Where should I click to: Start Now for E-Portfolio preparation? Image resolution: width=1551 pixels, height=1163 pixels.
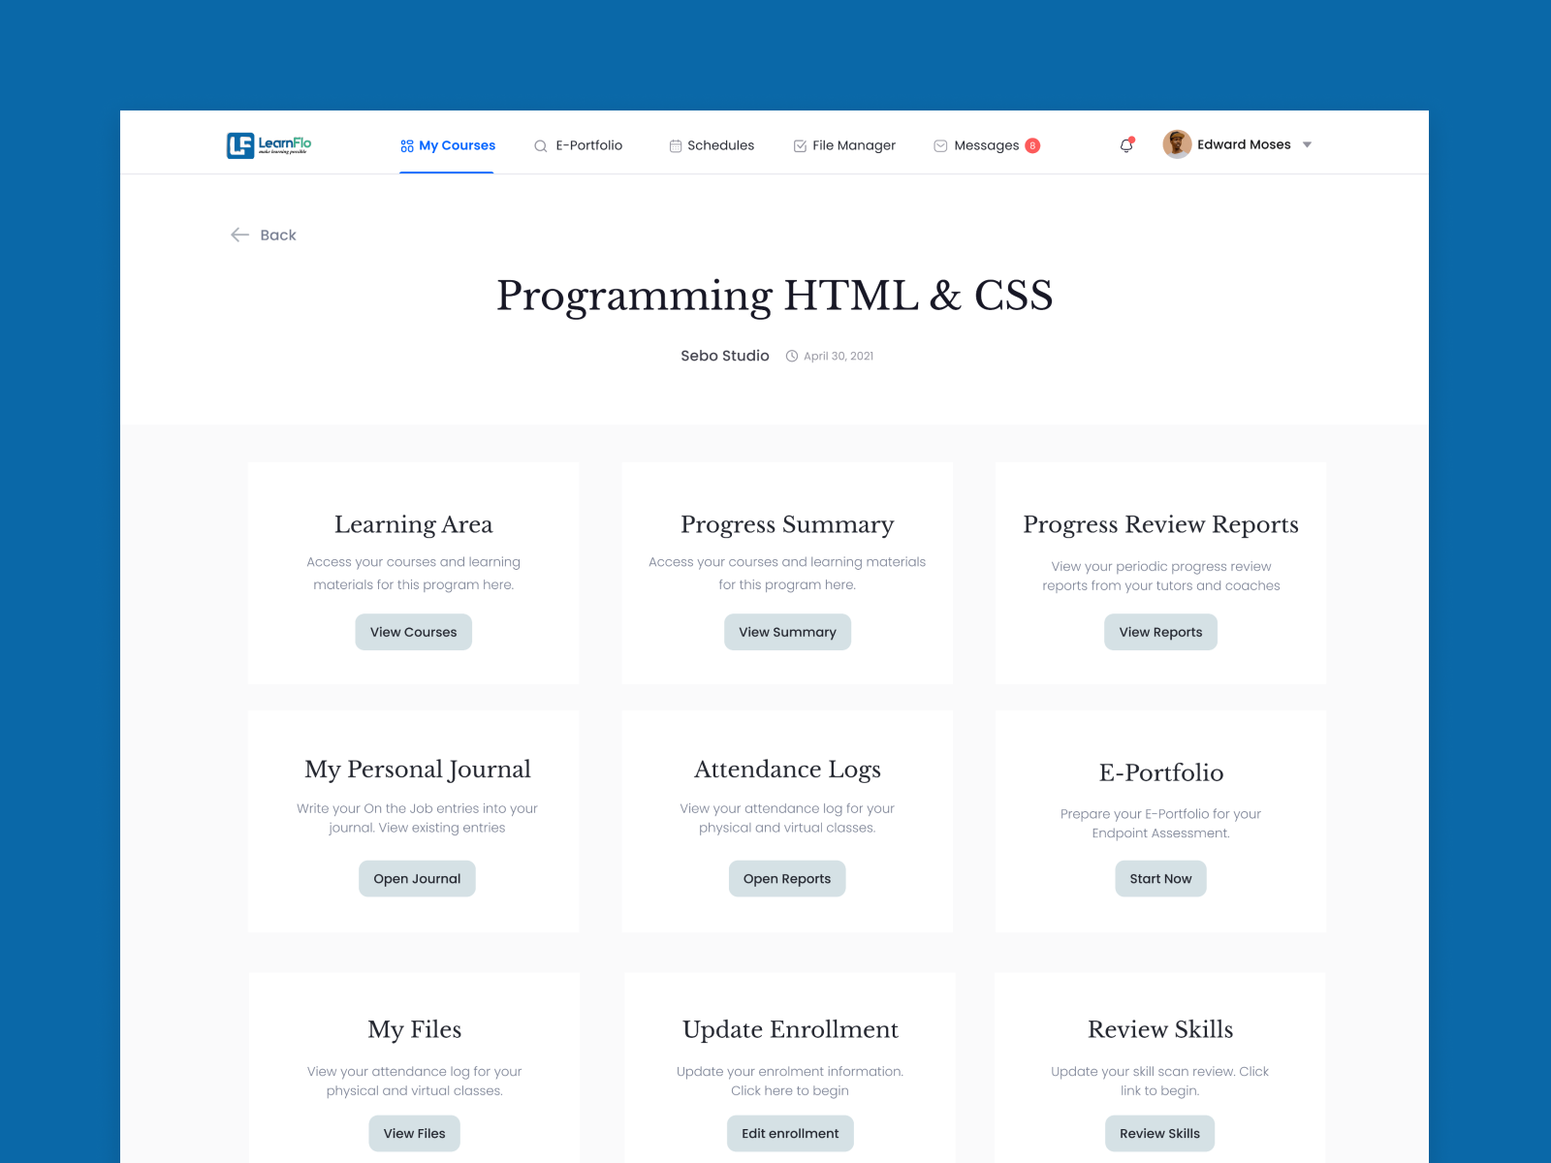1160,878
